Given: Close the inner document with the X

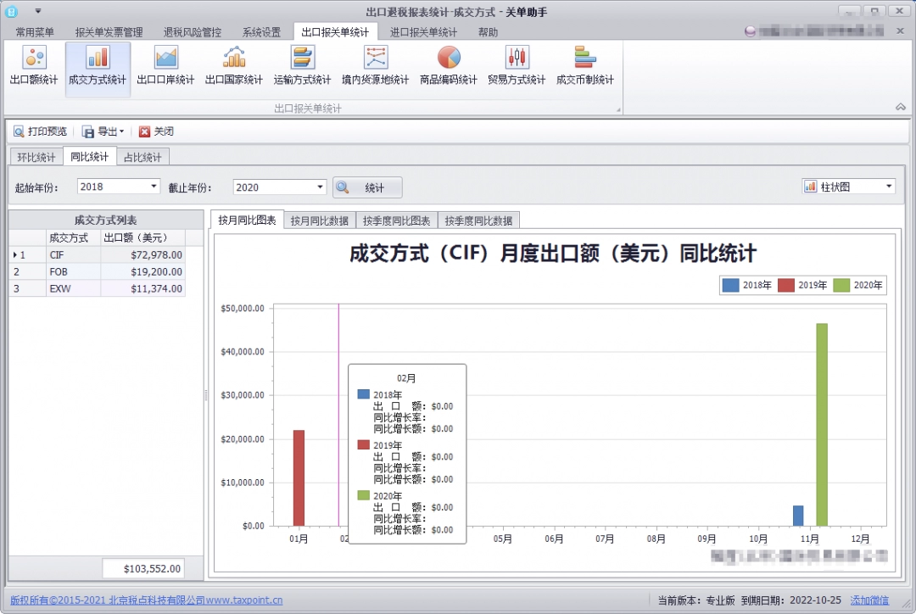Looking at the screenshot, I should [900, 31].
